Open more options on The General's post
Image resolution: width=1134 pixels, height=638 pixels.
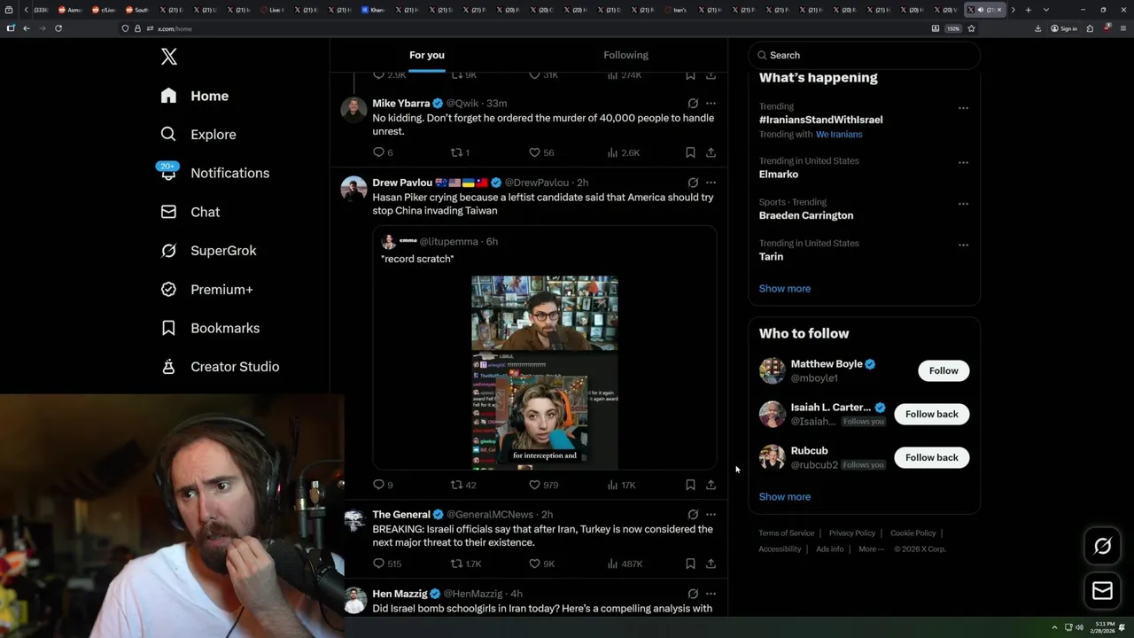pyautogui.click(x=711, y=515)
